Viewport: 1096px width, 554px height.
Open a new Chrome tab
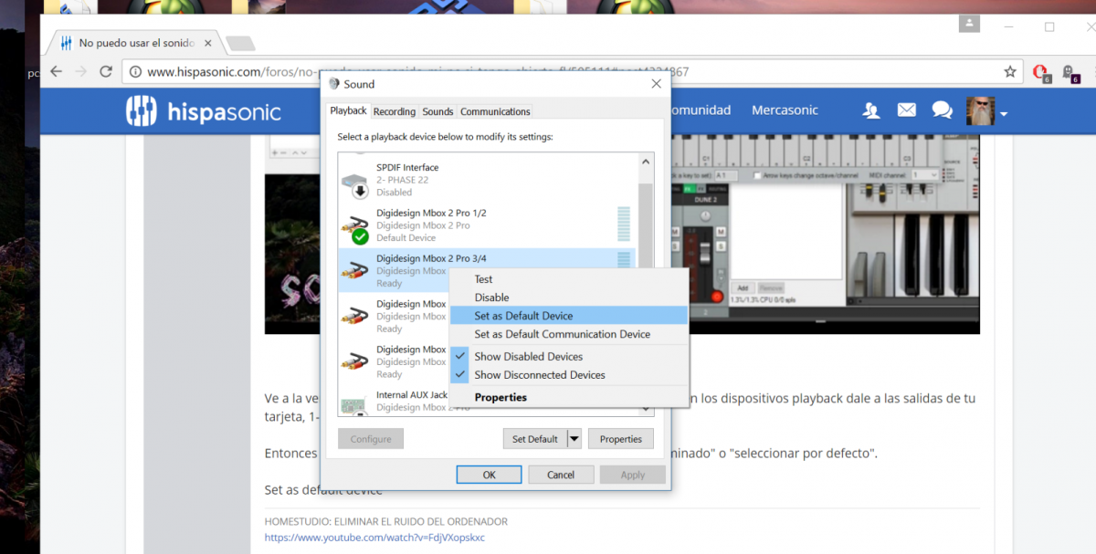(239, 43)
